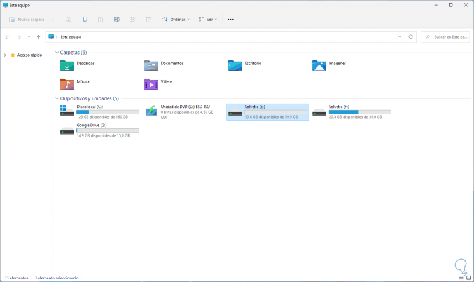Viewport: 474px width, 282px height.
Task: Refresh the Este equipo view
Action: point(410,37)
